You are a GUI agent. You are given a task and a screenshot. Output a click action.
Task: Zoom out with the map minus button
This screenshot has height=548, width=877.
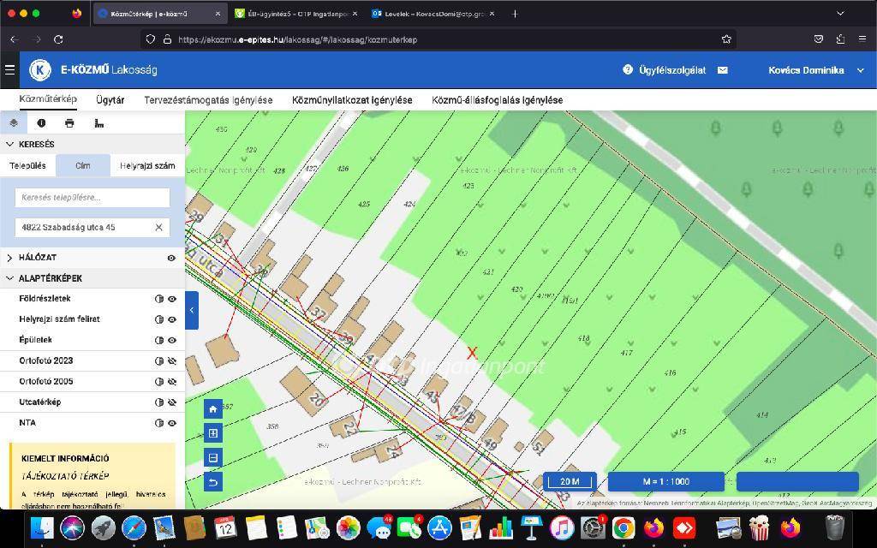213,457
